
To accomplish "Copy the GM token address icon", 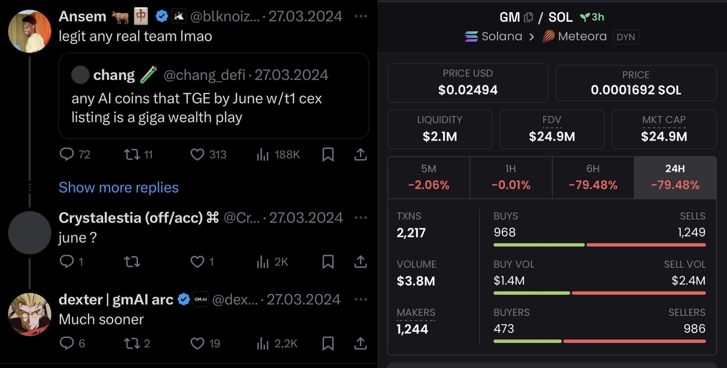I will (x=528, y=17).
